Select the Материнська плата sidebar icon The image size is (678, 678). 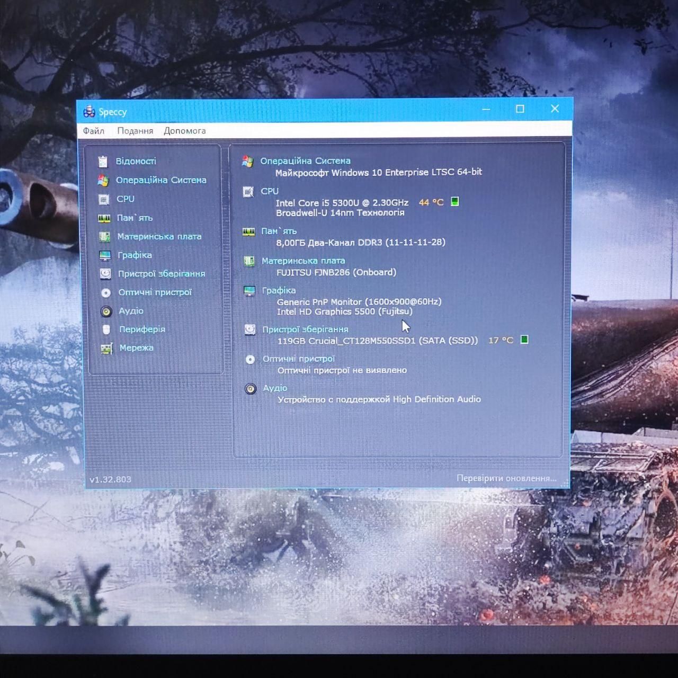coord(105,237)
